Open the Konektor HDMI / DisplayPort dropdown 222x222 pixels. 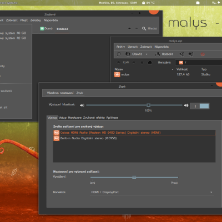(x=152, y=192)
